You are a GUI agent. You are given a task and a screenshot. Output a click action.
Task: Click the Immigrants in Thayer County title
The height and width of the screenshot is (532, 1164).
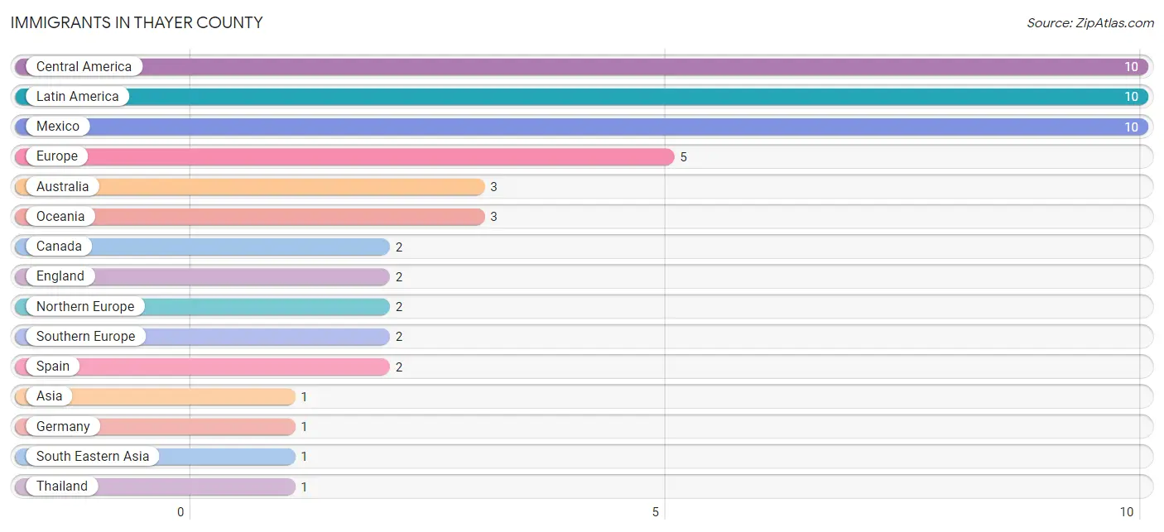pyautogui.click(x=137, y=23)
